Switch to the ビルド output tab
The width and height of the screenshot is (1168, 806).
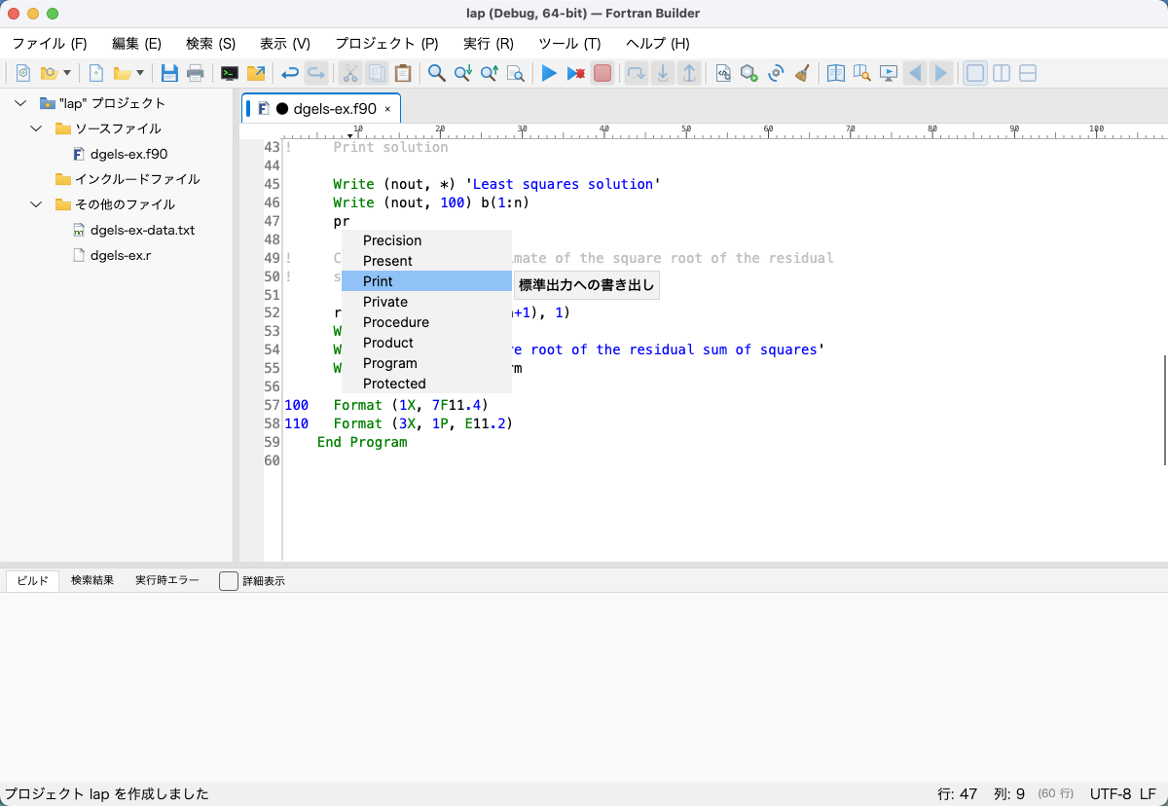pos(32,581)
